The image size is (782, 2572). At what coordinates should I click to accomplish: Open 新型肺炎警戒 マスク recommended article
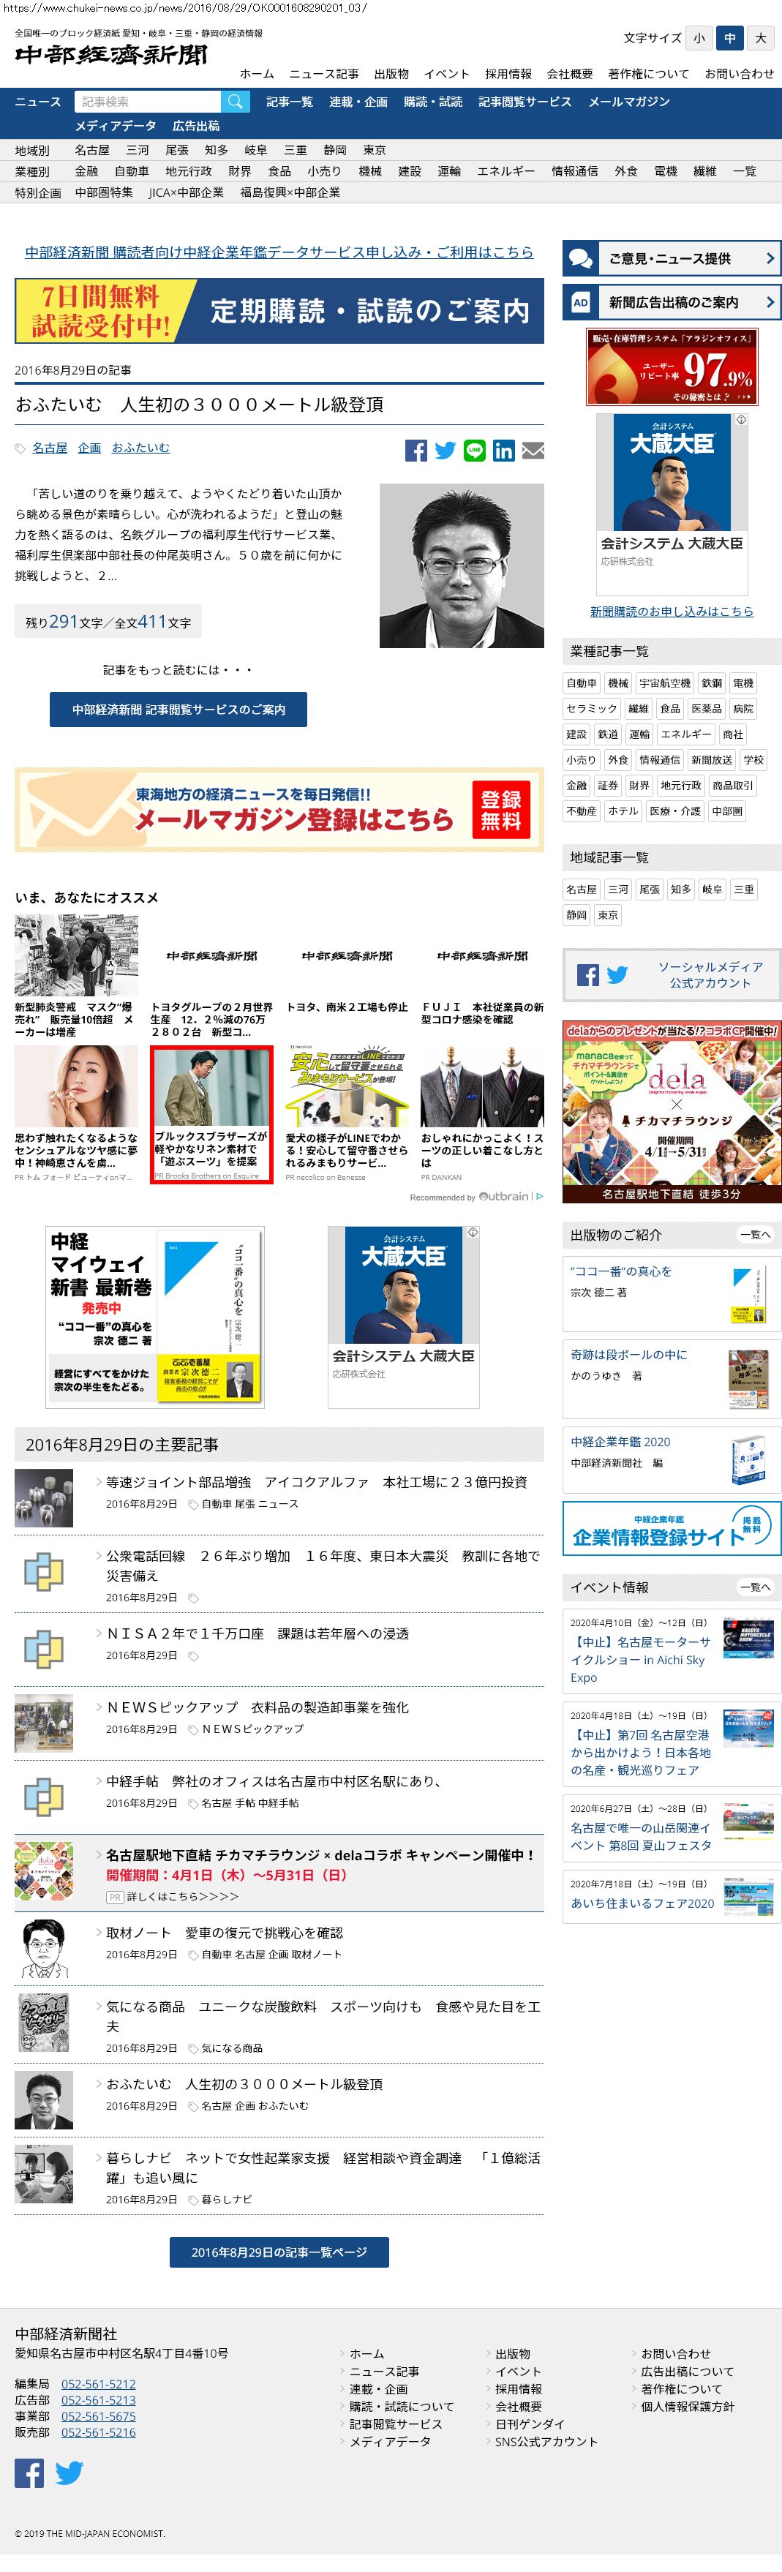(x=77, y=977)
